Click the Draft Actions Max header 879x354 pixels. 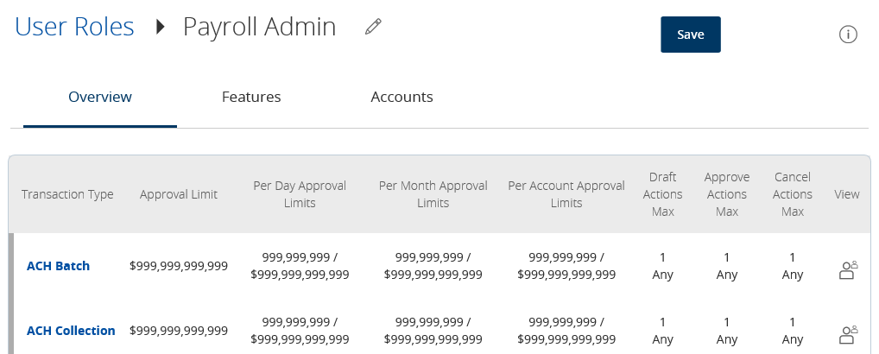tap(662, 194)
